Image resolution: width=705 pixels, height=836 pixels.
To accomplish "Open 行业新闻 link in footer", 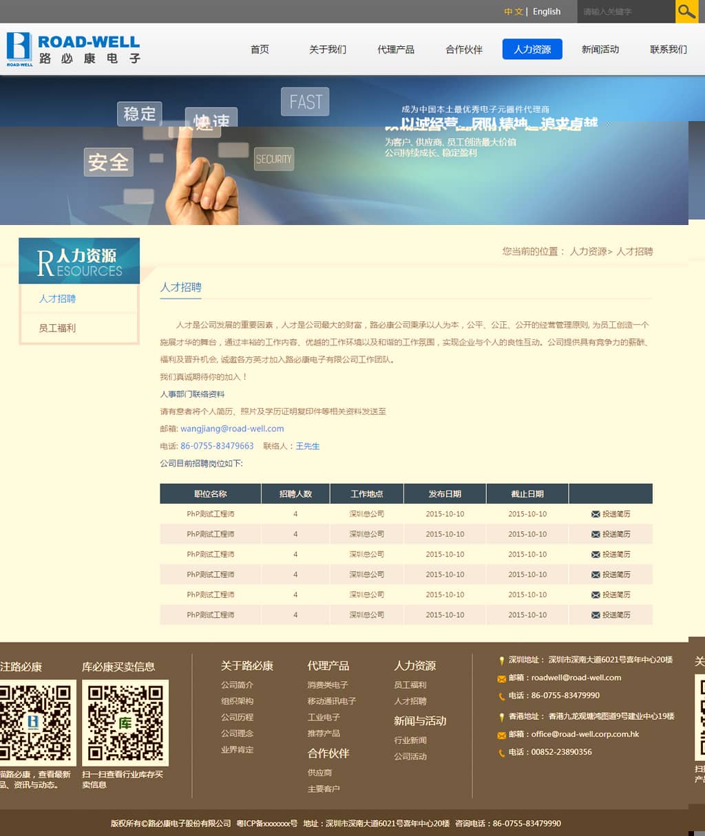I will (x=410, y=740).
